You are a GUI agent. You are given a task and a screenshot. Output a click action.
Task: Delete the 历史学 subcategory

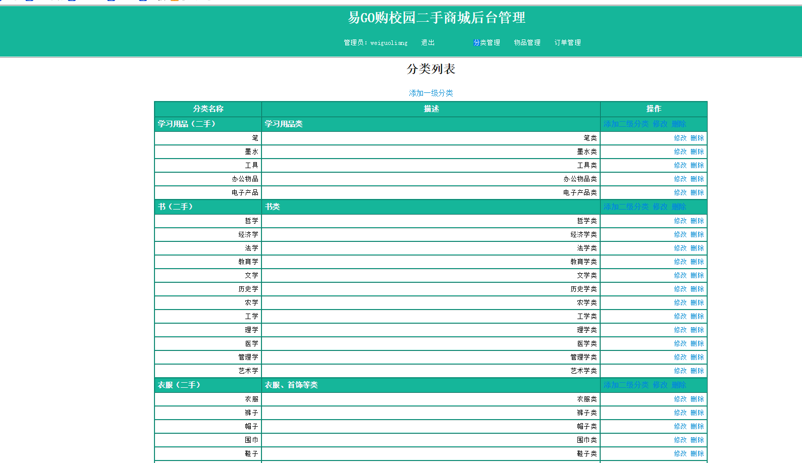click(697, 289)
